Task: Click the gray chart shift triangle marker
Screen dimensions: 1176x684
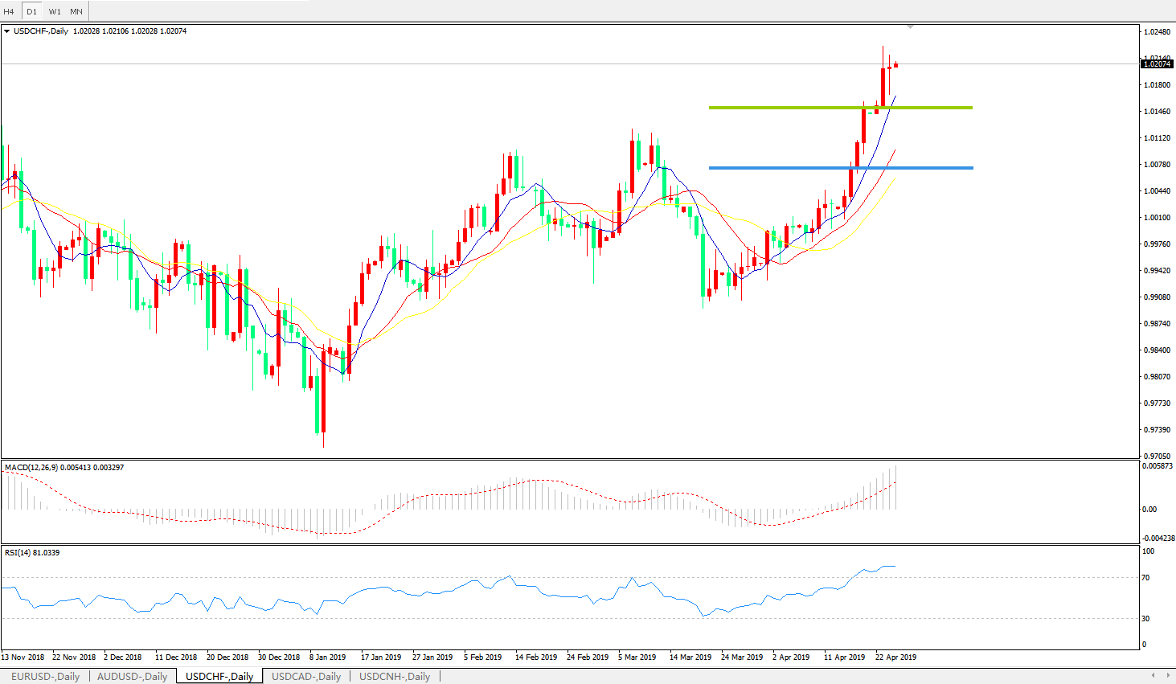Action: (910, 27)
